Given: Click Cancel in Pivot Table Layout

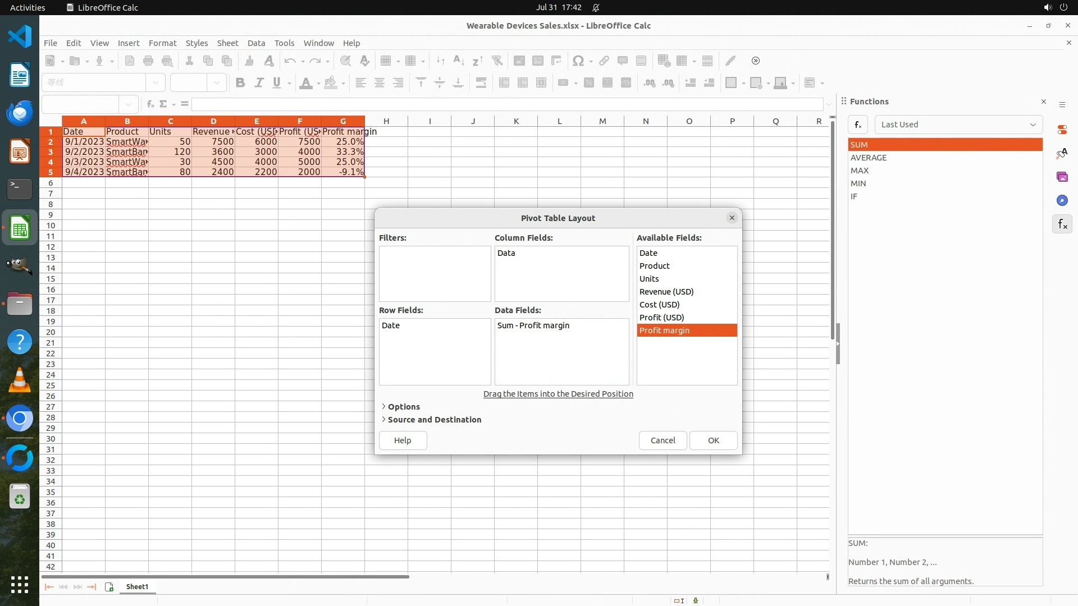Looking at the screenshot, I should pos(663,440).
